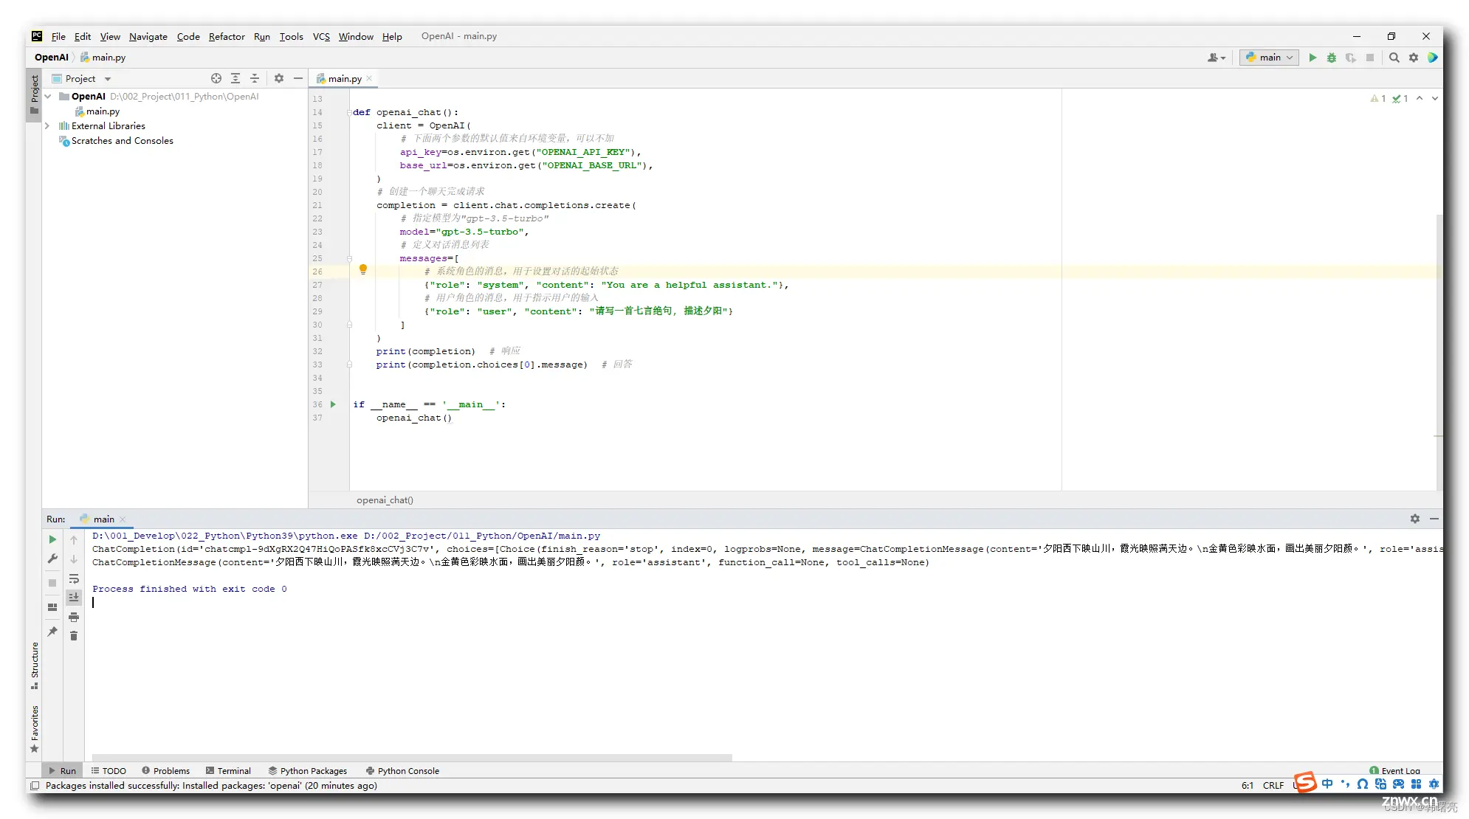This screenshot has width=1469, height=819.
Task: Toggle the Project side tab
Action: coord(34,94)
